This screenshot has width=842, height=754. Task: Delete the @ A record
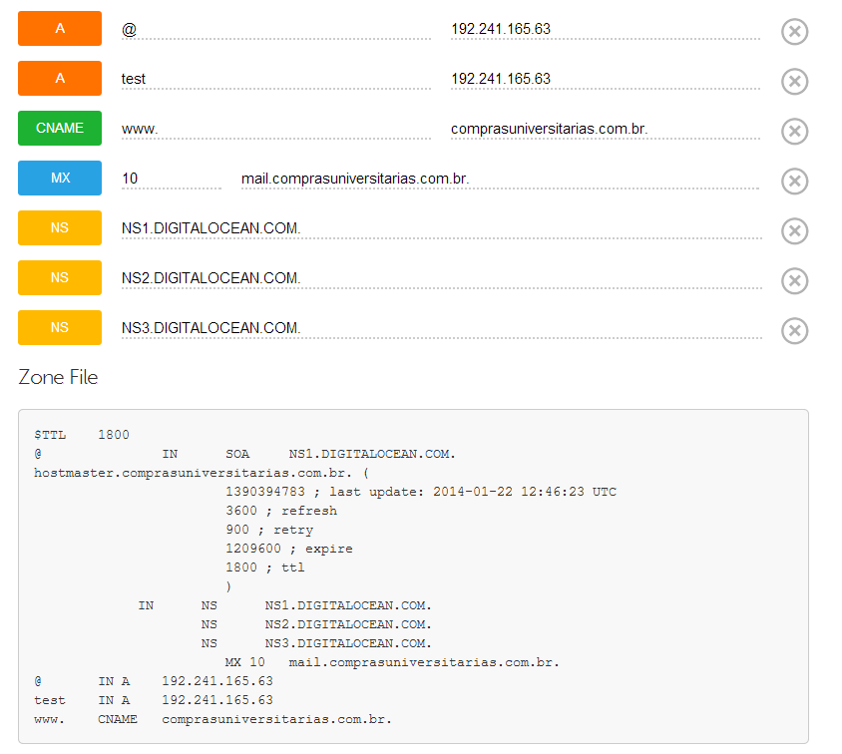tap(794, 32)
